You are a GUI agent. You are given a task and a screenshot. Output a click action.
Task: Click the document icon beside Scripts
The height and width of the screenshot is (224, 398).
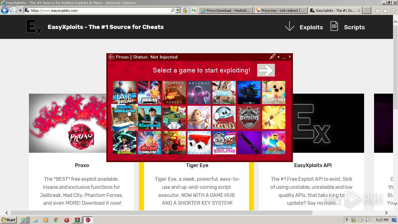coord(334,26)
